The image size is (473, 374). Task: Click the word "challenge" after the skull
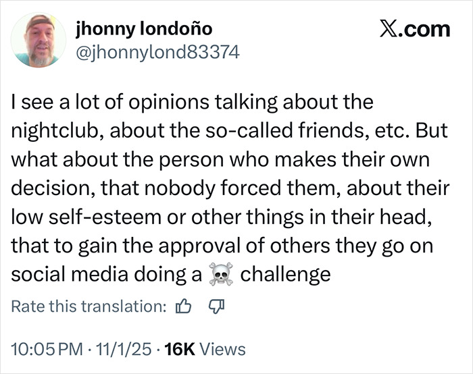pos(286,275)
